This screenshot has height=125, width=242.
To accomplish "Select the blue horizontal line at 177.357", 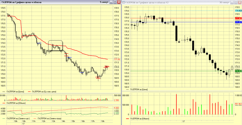I will [x=182, y=22].
